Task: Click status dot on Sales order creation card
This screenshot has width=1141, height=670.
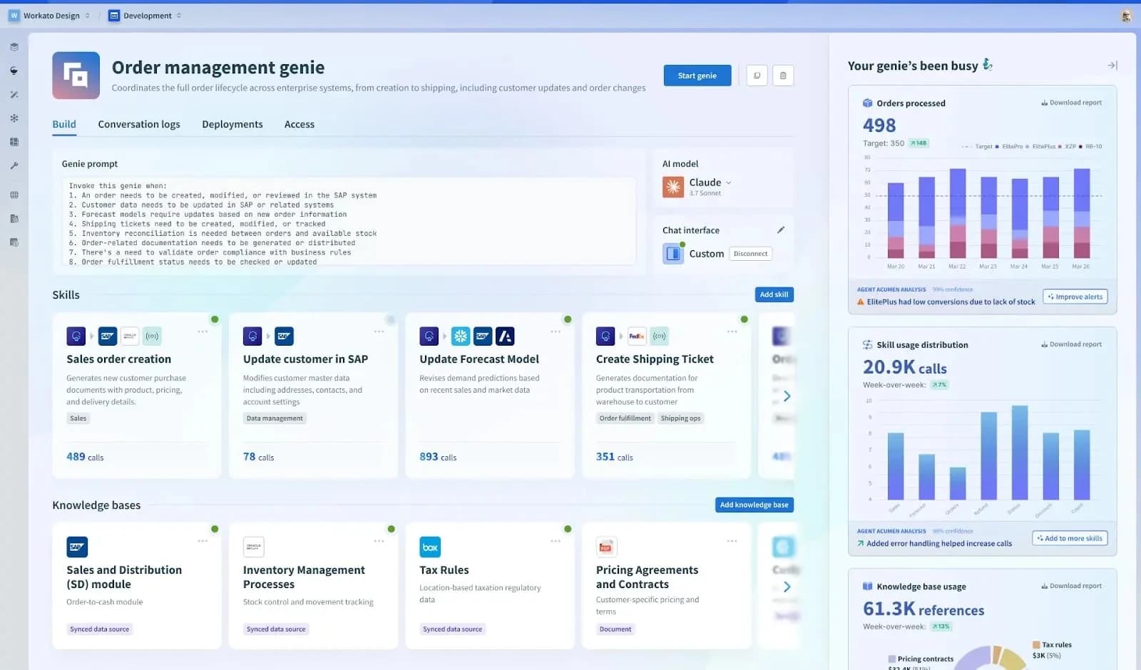Action: tap(215, 319)
